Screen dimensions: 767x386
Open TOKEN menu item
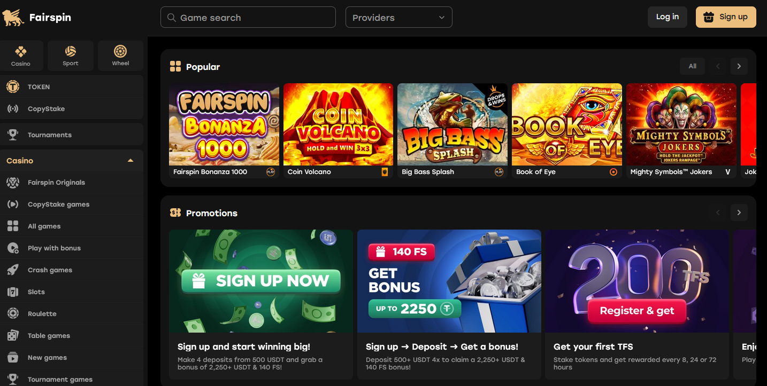(72, 86)
